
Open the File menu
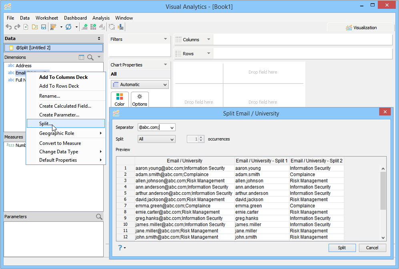click(10, 18)
